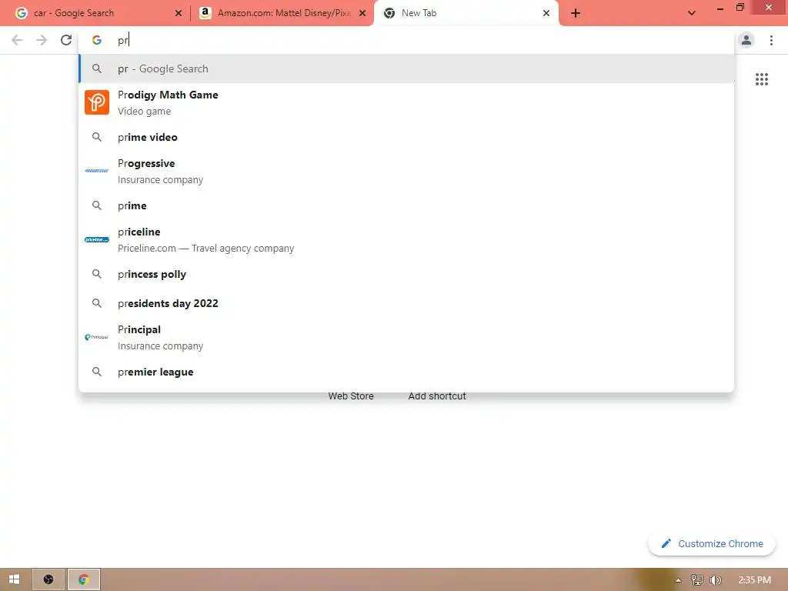Choose 'princess polly' suggestion
Viewport: 788px width, 591px height.
click(x=406, y=275)
